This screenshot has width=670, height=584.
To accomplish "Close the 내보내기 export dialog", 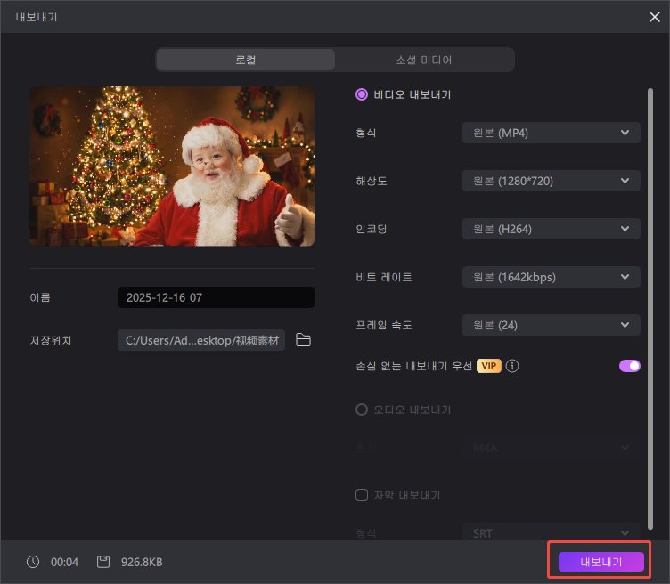I will pyautogui.click(x=654, y=17).
